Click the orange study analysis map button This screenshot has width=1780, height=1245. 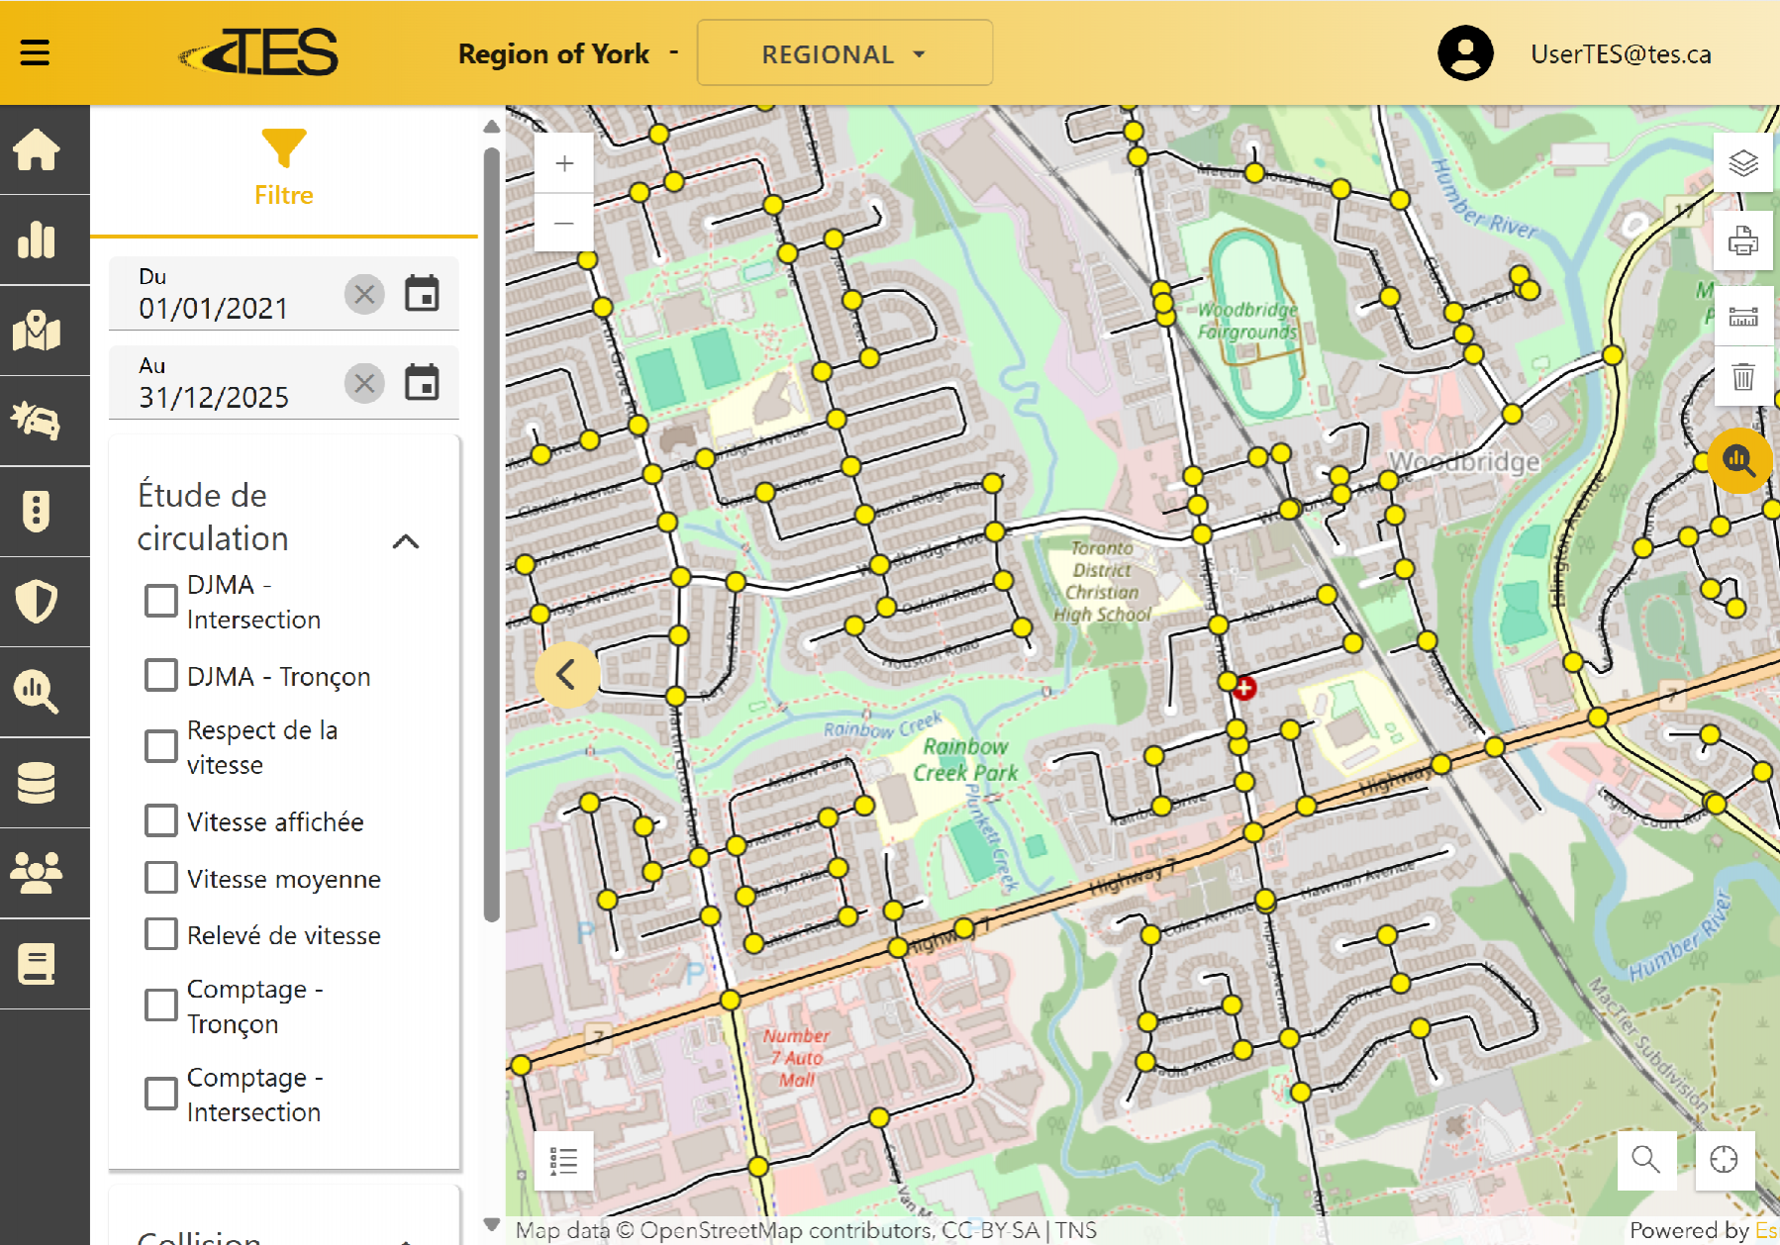pos(1739,460)
